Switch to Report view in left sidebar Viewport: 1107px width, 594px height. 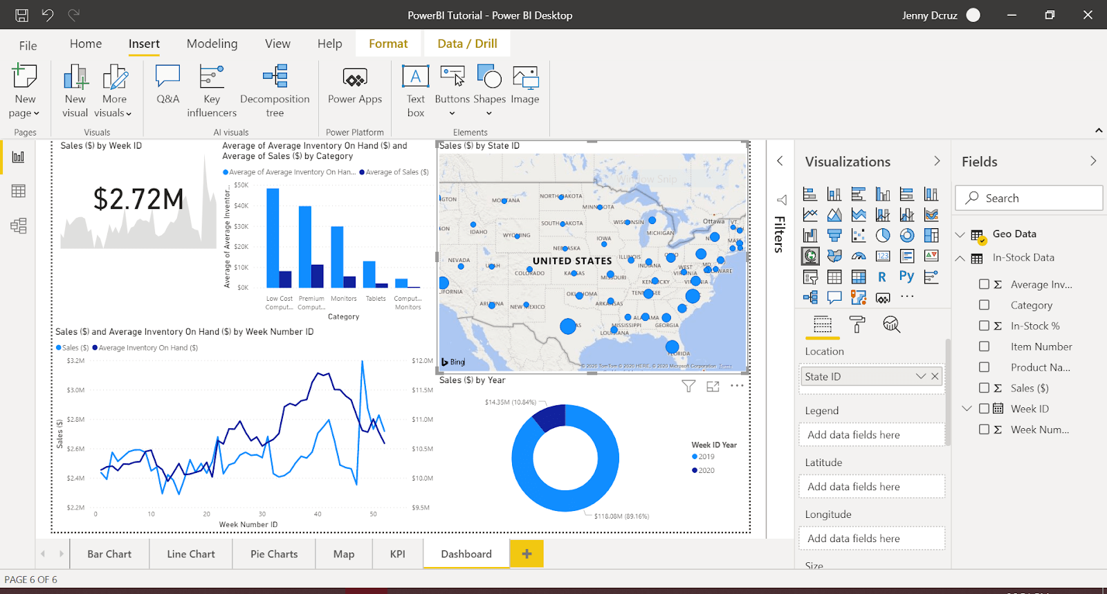pos(18,157)
